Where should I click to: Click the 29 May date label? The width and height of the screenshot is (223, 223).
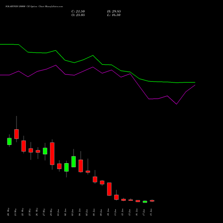pyautogui.click(x=51, y=212)
